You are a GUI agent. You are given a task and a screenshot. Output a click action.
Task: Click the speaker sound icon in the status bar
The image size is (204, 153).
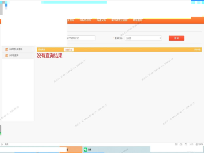point(181,144)
